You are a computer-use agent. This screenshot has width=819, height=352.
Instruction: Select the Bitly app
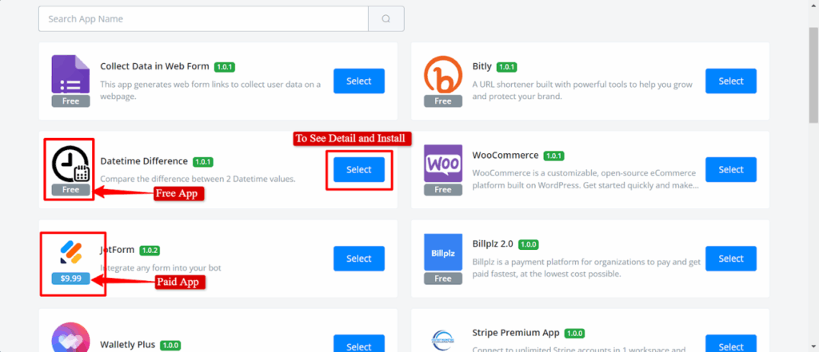point(730,81)
